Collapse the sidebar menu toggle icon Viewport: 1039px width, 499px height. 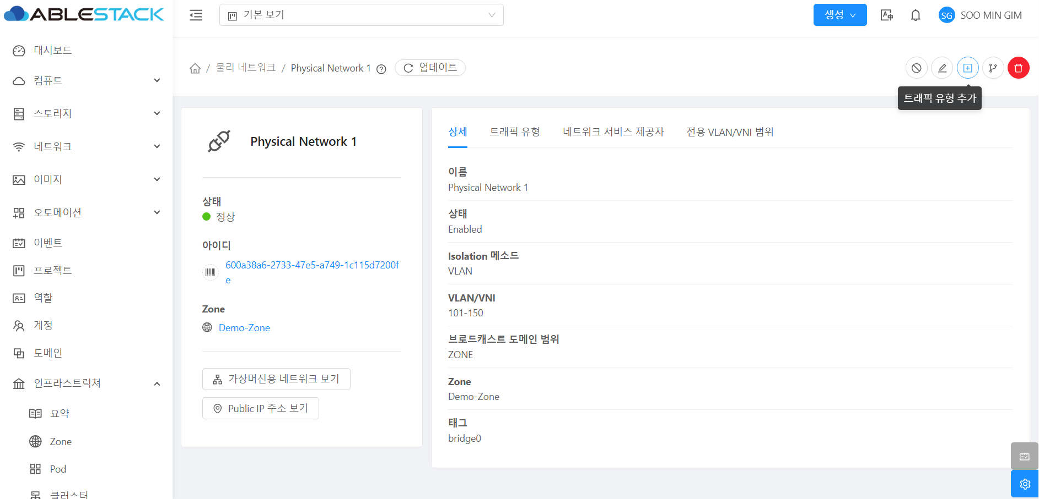click(196, 15)
